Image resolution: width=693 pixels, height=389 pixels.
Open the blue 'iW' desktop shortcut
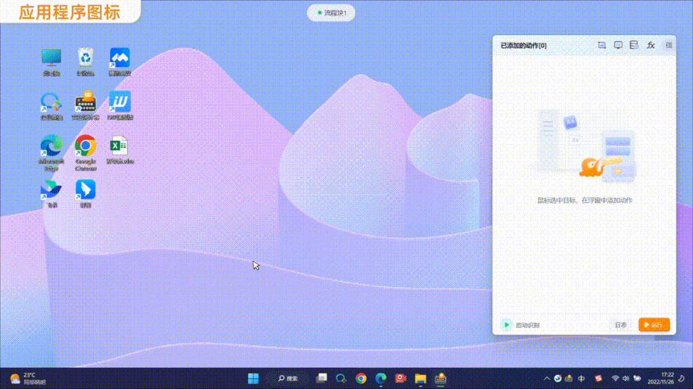119,106
